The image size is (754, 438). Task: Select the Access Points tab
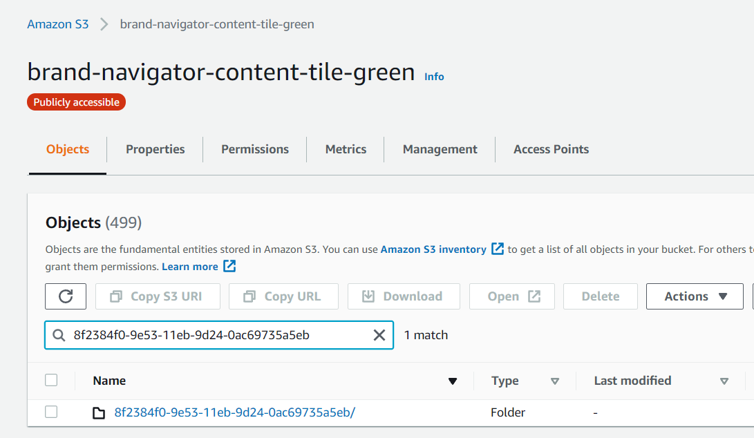(551, 149)
